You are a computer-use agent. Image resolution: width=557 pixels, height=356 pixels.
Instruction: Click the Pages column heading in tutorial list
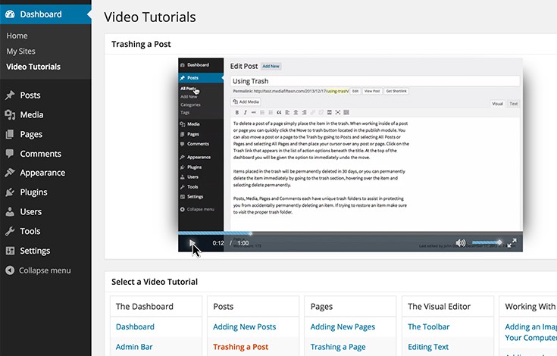coord(321,306)
